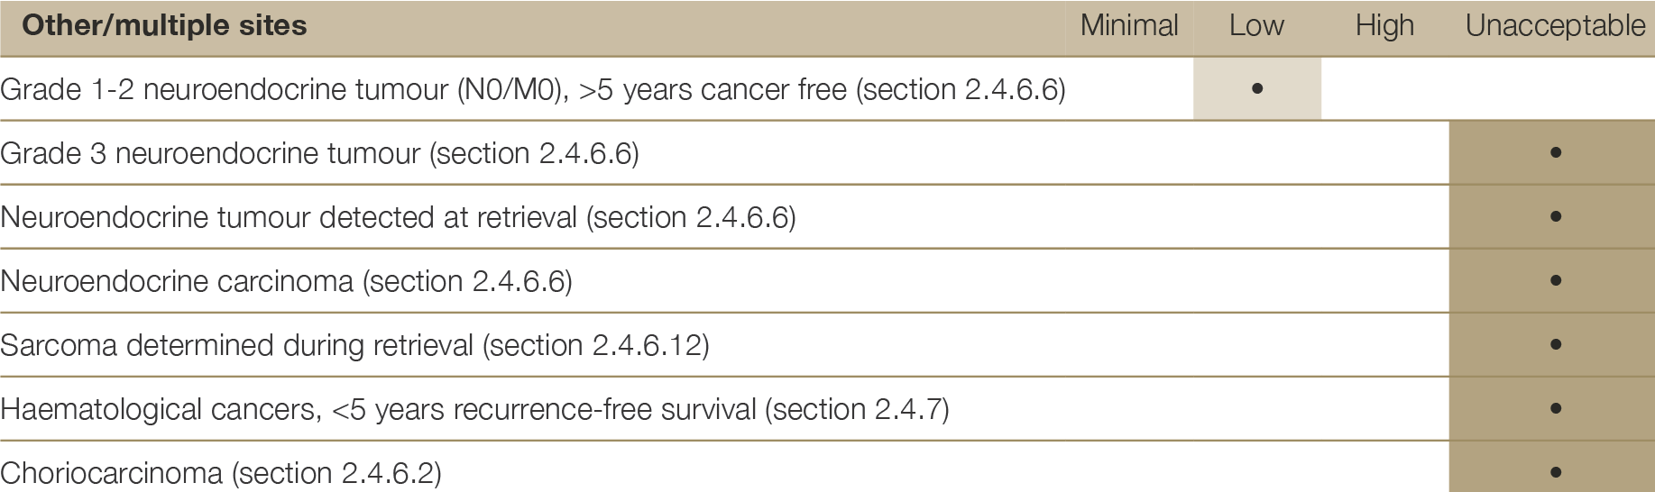The width and height of the screenshot is (1655, 492).
Task: Click Unacceptable dot for tumour detected at retrieval
Action: tap(1555, 216)
